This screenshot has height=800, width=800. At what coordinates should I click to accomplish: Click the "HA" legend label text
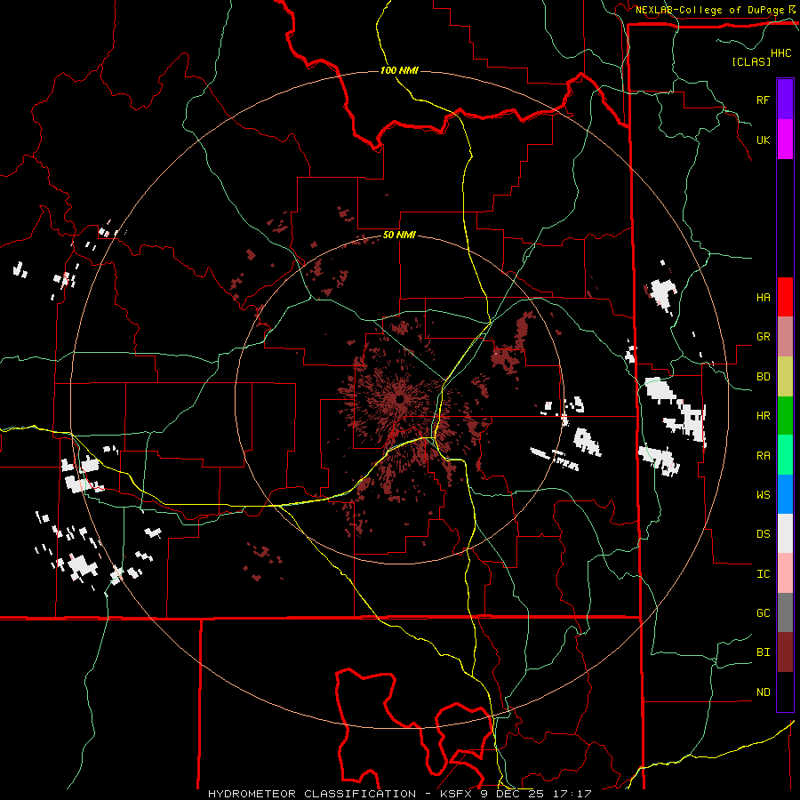(x=763, y=298)
